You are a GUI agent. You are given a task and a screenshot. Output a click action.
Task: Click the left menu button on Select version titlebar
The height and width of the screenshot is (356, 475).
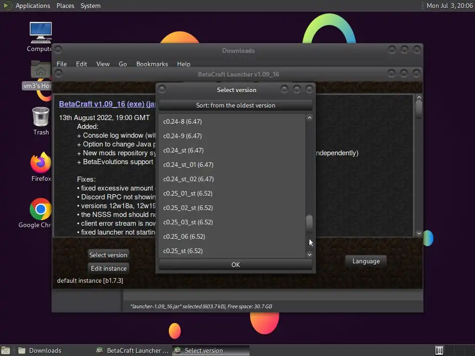coord(162,89)
